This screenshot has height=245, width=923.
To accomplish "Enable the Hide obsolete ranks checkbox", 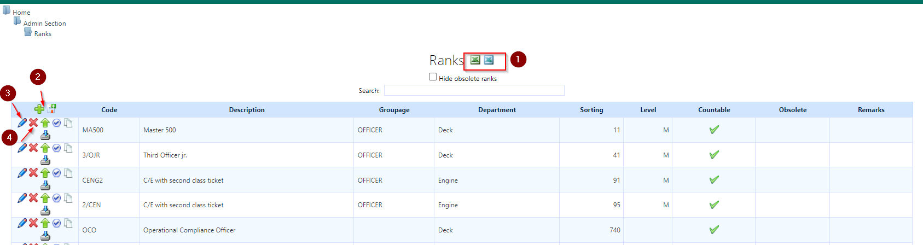I will pyautogui.click(x=433, y=77).
